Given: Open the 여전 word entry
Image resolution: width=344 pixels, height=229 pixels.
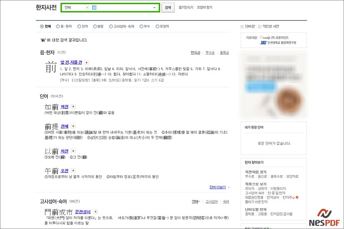Looking at the screenshot, I should click(x=65, y=107).
